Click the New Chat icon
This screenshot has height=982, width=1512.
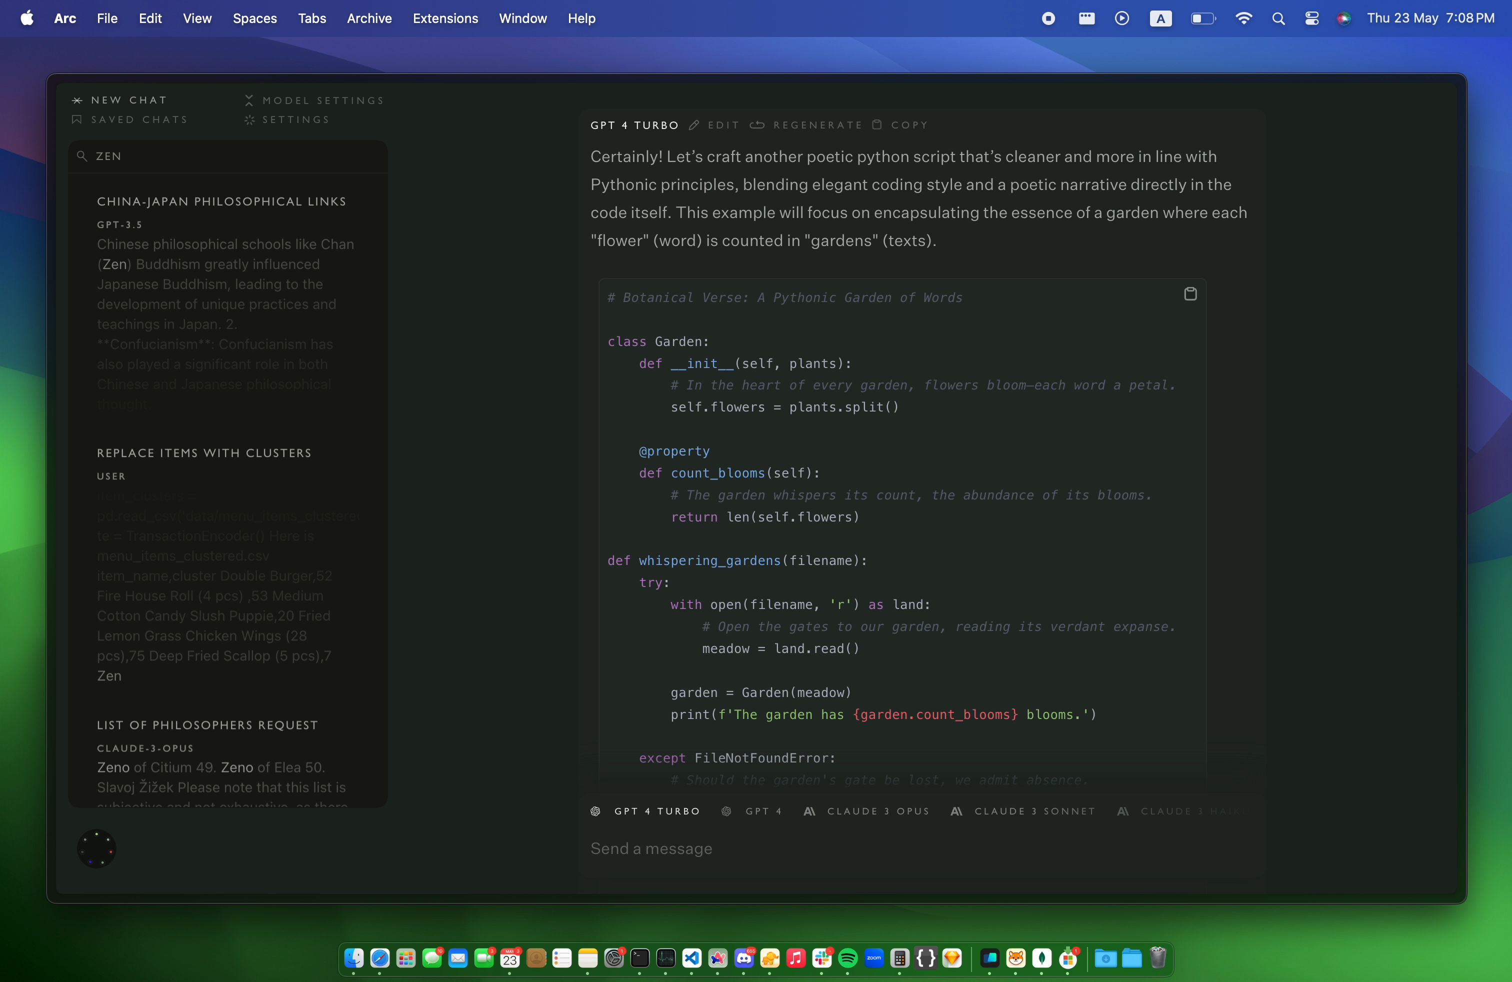pyautogui.click(x=77, y=100)
